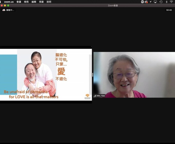
Task: Open the 檢視 menu
Action: pos(26,2)
